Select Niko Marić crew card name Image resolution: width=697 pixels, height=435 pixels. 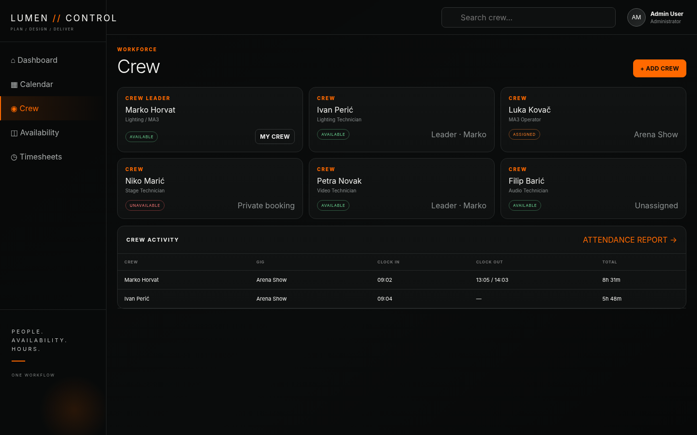(x=145, y=181)
